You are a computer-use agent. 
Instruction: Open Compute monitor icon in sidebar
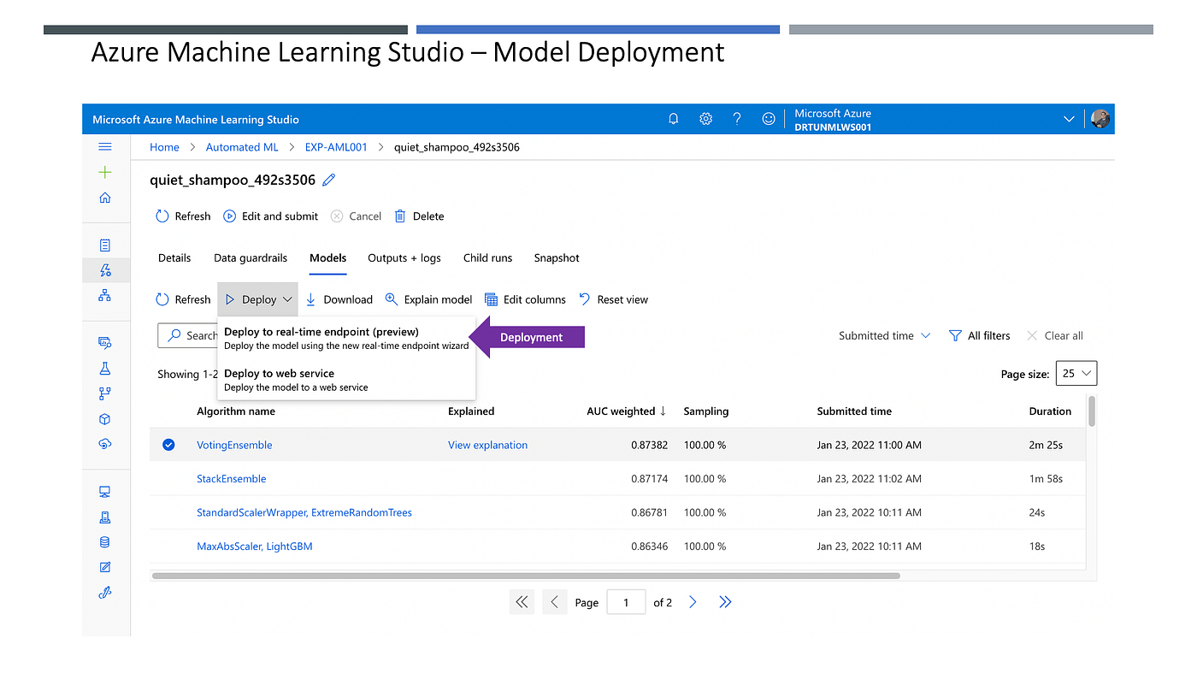point(105,492)
